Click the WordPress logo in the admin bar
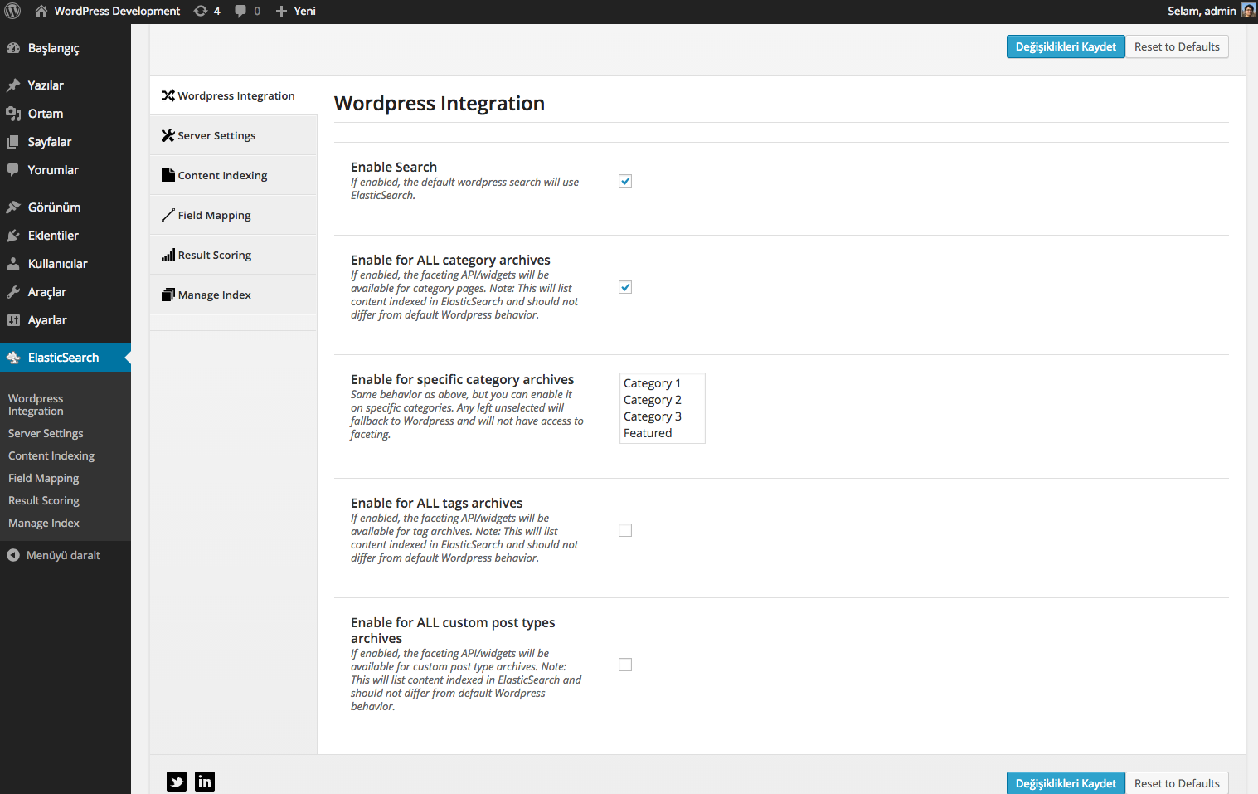This screenshot has width=1258, height=794. point(12,11)
